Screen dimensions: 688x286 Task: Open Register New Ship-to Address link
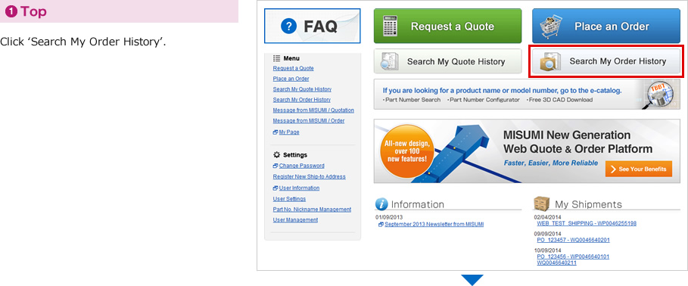pos(309,177)
